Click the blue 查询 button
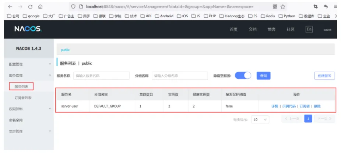Image resolution: width=341 pixels, height=161 pixels. click(x=264, y=76)
